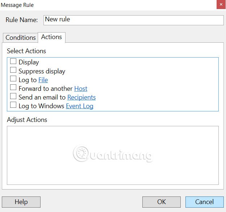
Task: Enable Forward to another Host checkbox
Action: [x=13, y=87]
